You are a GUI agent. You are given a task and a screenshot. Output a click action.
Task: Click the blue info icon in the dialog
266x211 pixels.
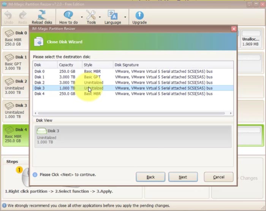coord(35,175)
